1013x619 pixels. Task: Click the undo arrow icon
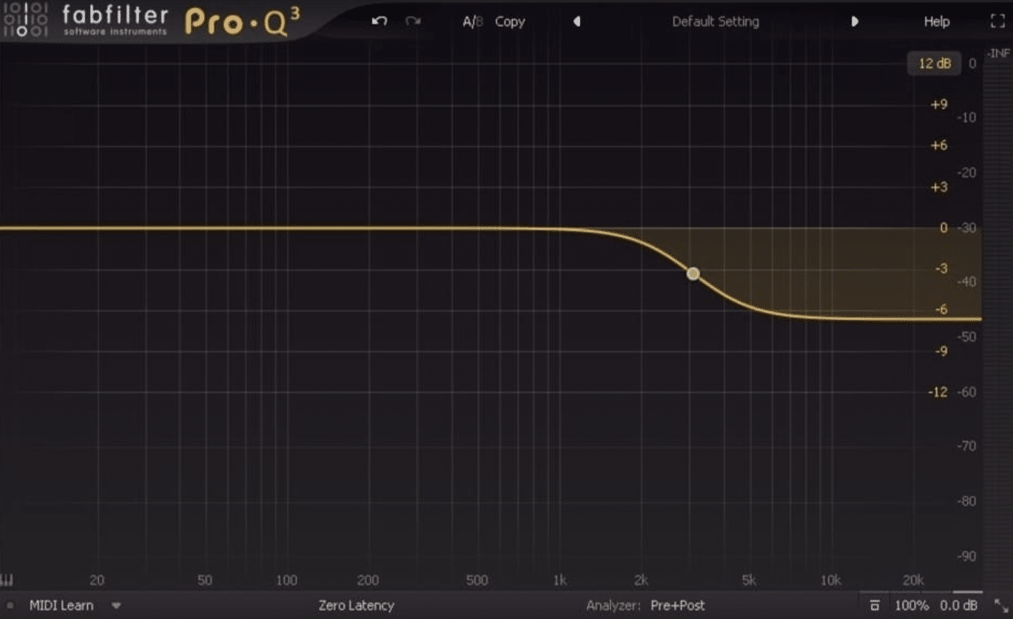pyautogui.click(x=379, y=21)
